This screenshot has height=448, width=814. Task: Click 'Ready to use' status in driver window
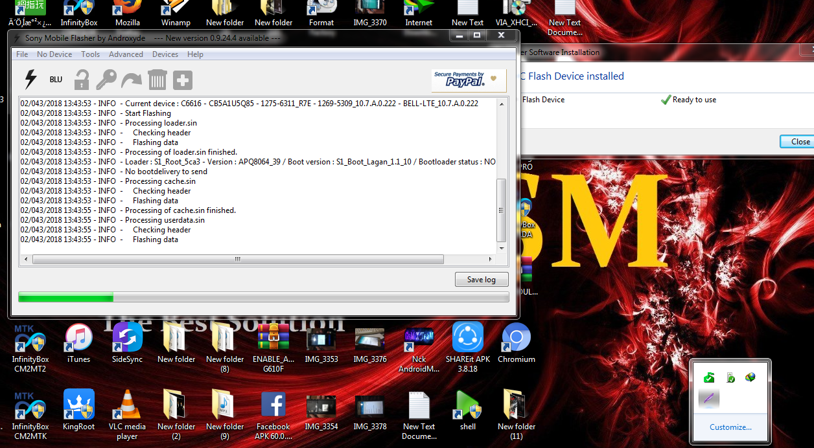(x=688, y=100)
